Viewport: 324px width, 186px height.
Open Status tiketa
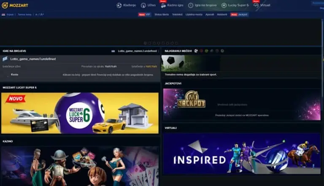[162, 14]
